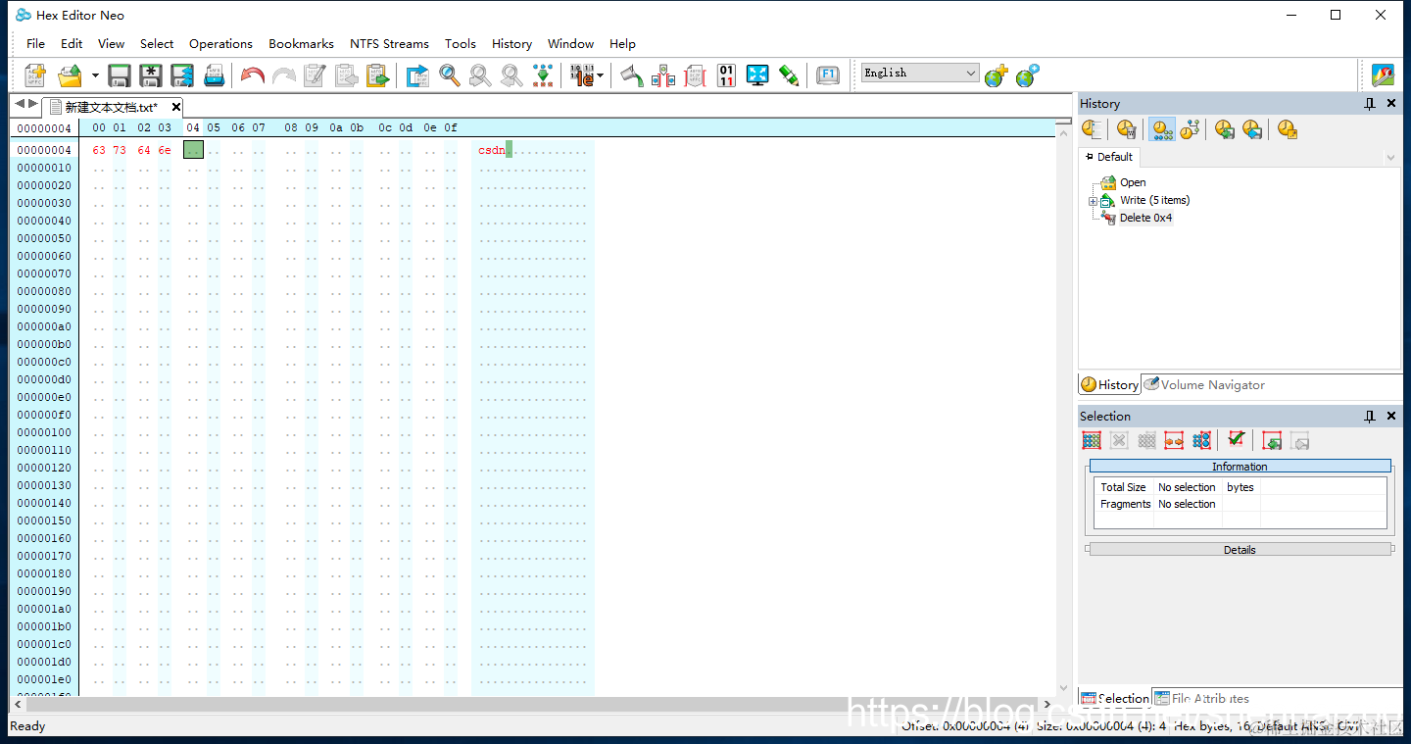Toggle the history branch tree clock icon
Screen dimensions: 1411x744
coord(1190,129)
